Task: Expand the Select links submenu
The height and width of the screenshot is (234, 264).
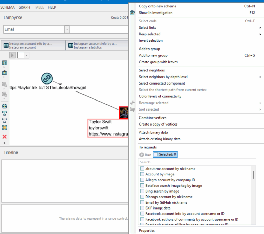Action: tap(260, 28)
